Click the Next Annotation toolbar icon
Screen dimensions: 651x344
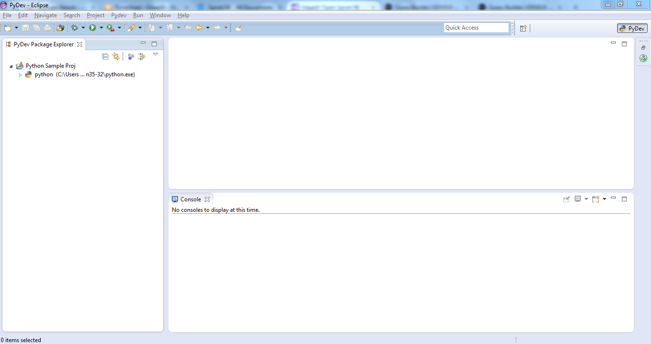152,28
